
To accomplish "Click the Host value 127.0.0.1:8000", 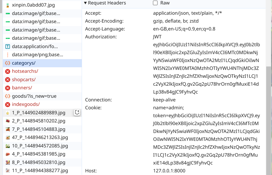I will pos(169,171).
